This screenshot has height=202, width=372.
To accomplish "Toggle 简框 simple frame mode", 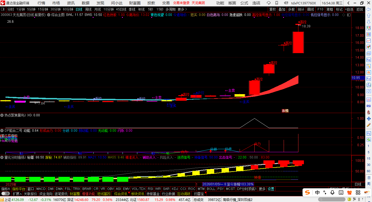I will (x=330, y=9).
